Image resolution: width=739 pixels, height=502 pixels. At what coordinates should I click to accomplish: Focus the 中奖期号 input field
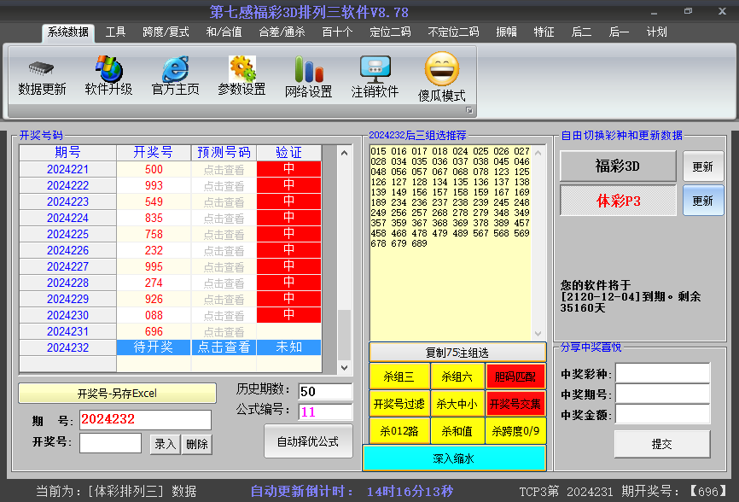663,394
